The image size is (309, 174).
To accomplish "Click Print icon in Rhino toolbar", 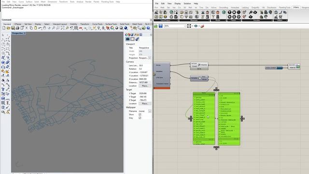I will point(17,28).
